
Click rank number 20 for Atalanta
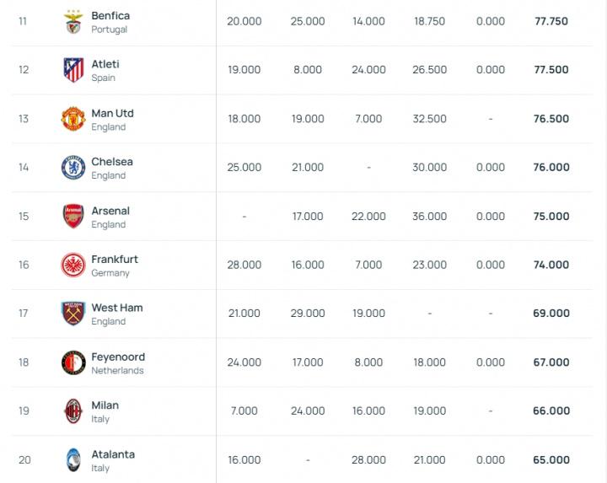point(24,460)
